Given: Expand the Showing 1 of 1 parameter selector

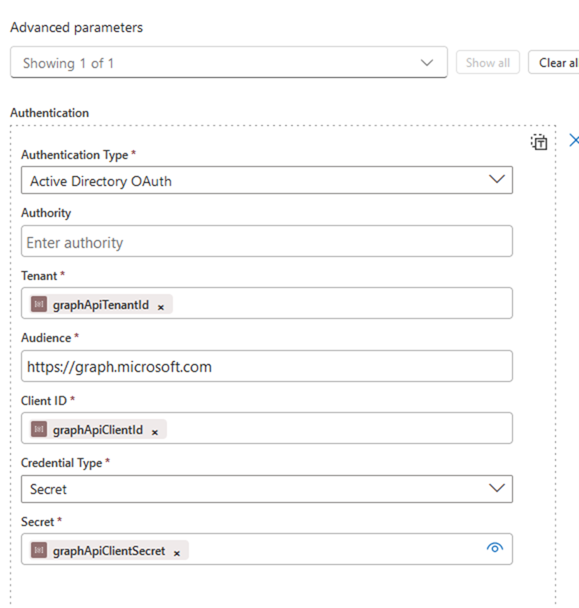Looking at the screenshot, I should pyautogui.click(x=427, y=63).
